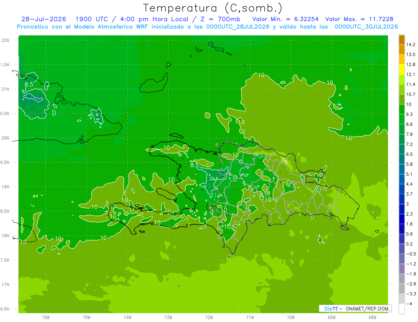
Task: Click the 6.5 colorbar value
Action: click(409, 154)
